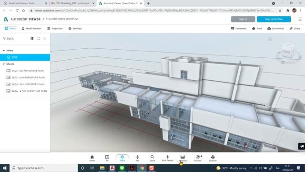Click the Print button
The height and width of the screenshot is (172, 305).
point(257,29)
